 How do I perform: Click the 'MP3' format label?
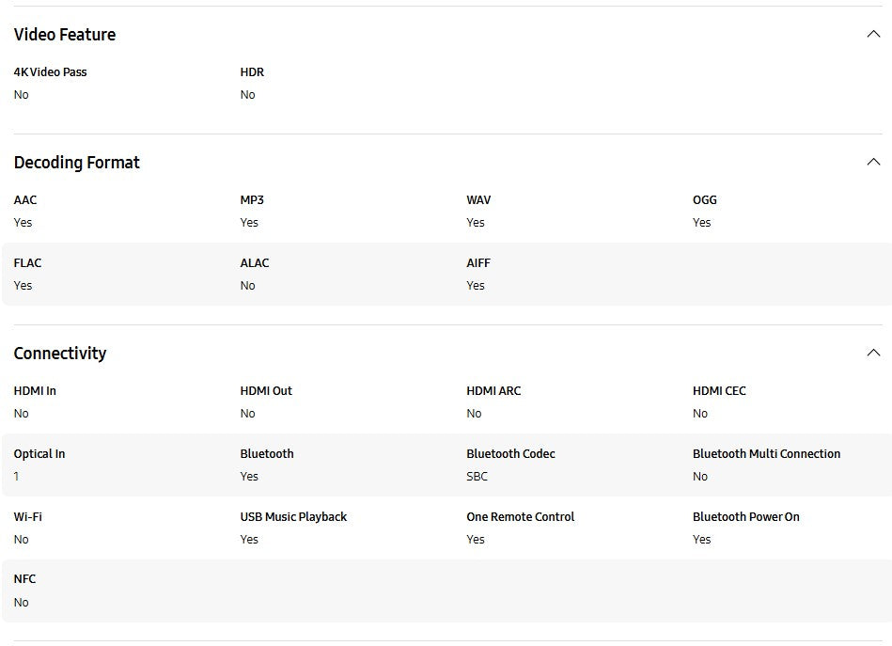[252, 200]
